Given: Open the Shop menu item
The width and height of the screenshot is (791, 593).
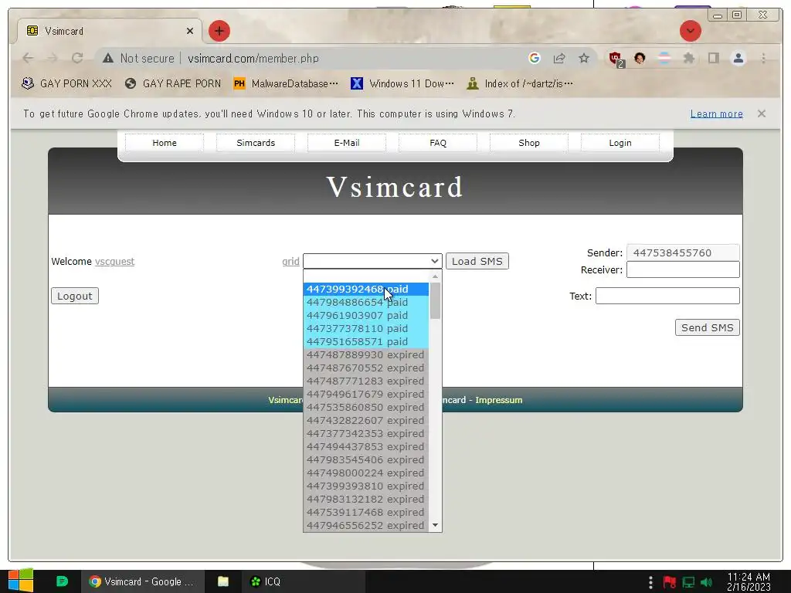Looking at the screenshot, I should click(x=529, y=143).
